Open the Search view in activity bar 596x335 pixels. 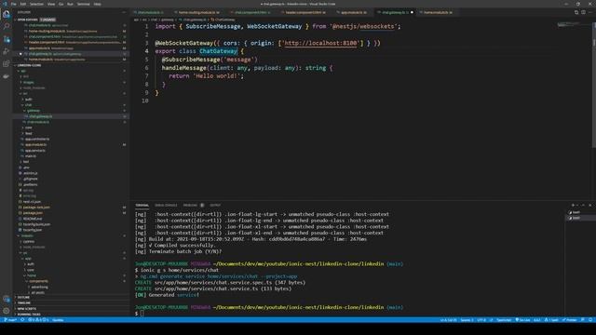pos(7,27)
